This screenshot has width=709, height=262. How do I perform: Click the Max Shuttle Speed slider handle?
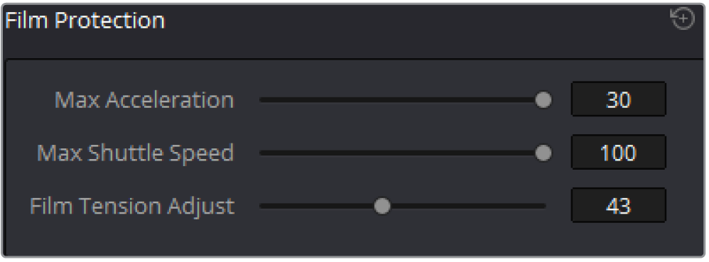click(x=543, y=153)
